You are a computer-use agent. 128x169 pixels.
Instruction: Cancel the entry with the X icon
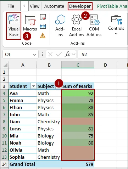pyautogui.click(x=50, y=55)
